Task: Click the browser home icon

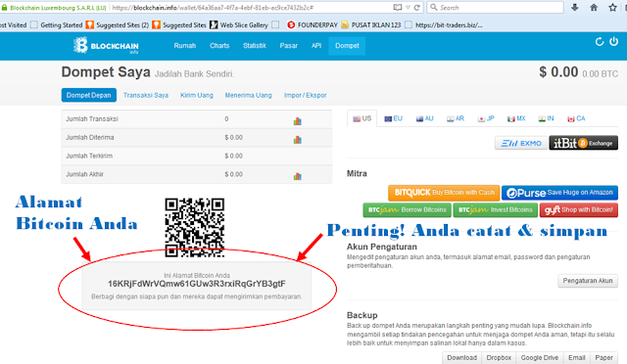Action: 594,8
